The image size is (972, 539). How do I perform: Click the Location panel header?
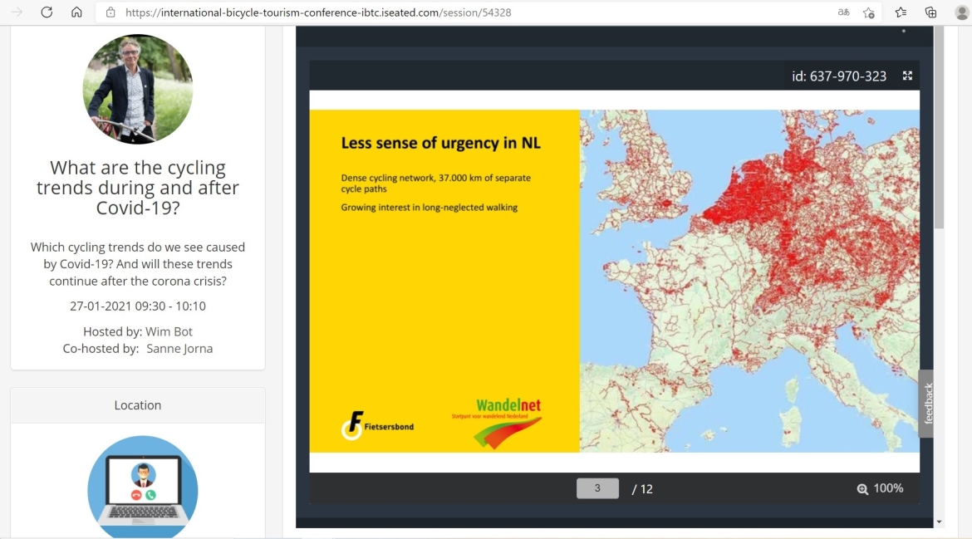pos(138,405)
